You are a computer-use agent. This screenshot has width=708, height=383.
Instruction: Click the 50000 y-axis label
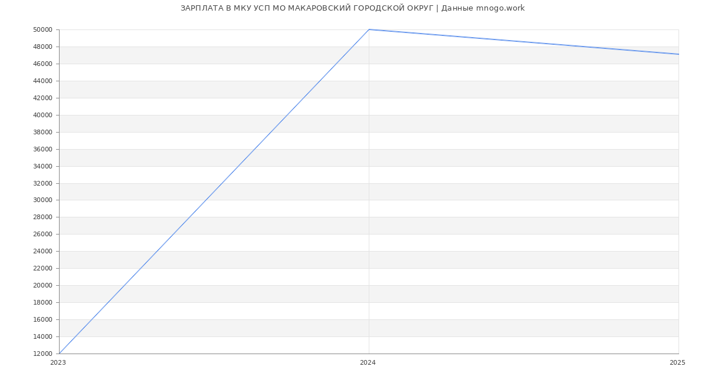point(42,30)
